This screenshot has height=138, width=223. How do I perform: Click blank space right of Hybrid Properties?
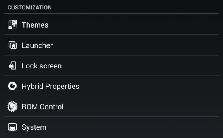coord(149,86)
